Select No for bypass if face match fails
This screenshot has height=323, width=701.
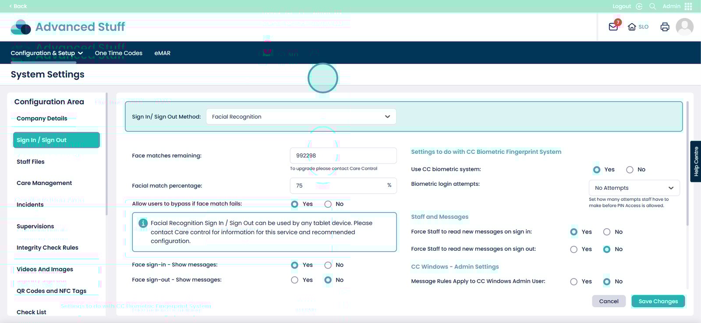328,204
